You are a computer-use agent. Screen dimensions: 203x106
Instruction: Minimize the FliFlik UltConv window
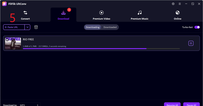(186, 4)
